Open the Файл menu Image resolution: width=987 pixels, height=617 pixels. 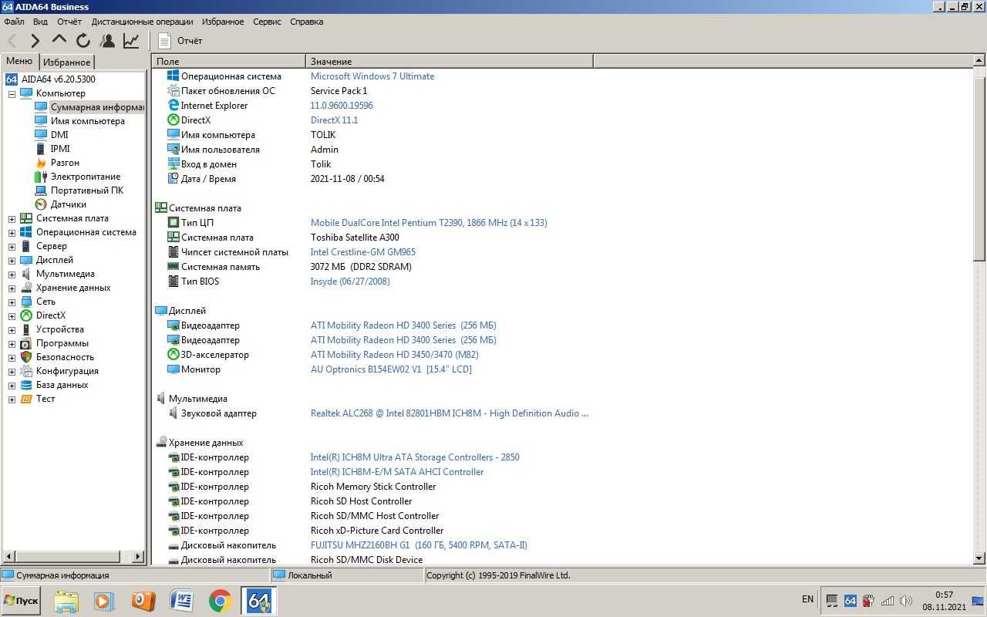point(14,22)
